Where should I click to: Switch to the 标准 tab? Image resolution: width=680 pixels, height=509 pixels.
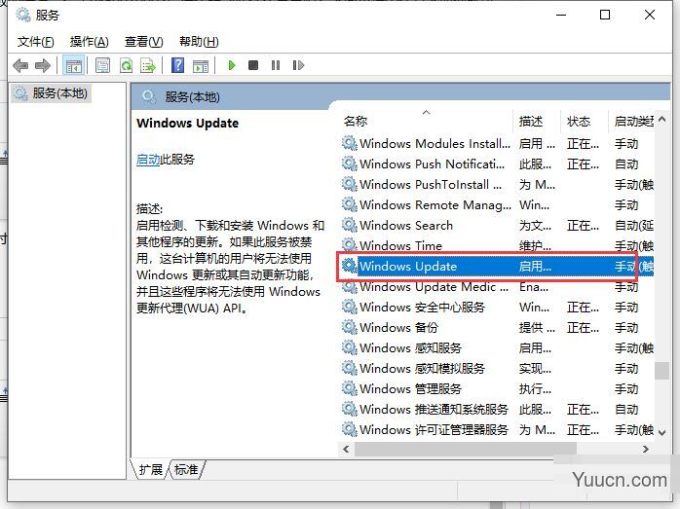[186, 469]
